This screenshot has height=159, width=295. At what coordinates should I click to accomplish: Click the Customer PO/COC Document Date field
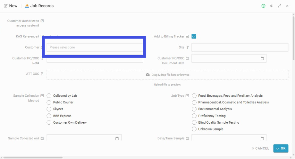[x=229, y=58]
